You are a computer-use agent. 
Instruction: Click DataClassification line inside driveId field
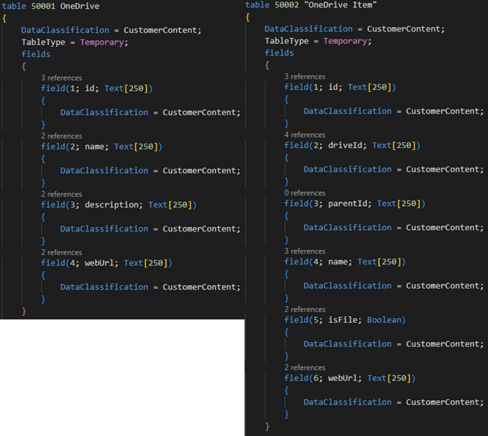point(393,169)
